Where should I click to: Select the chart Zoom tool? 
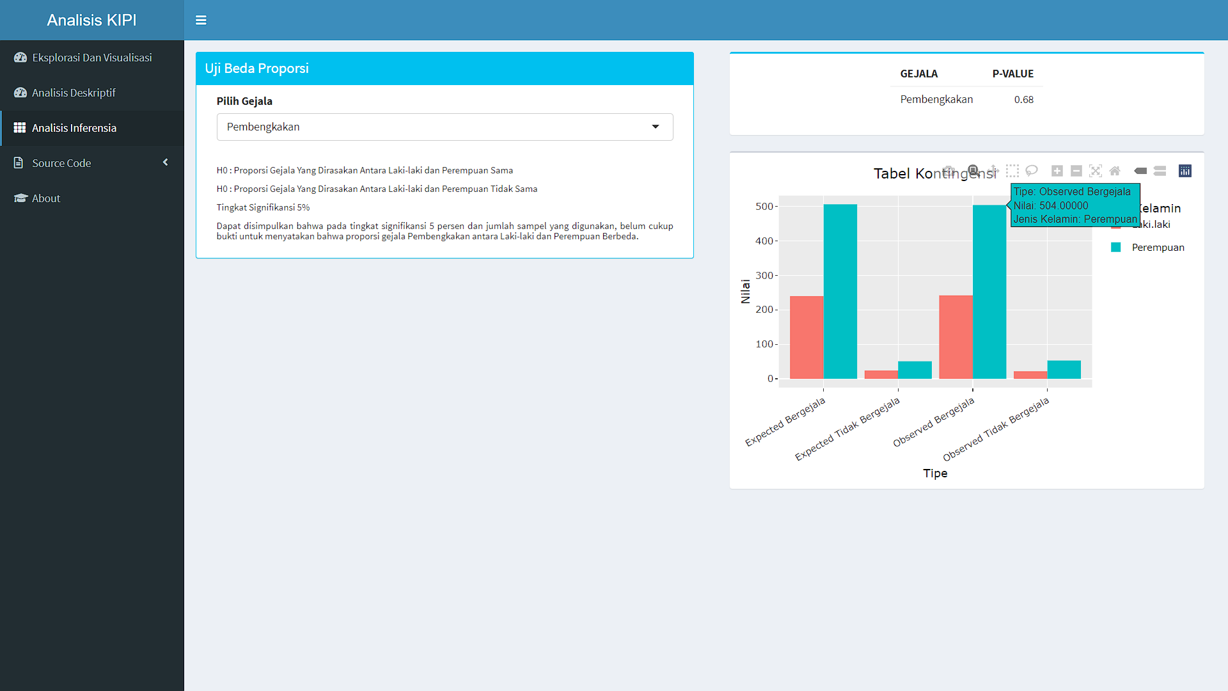[973, 170]
